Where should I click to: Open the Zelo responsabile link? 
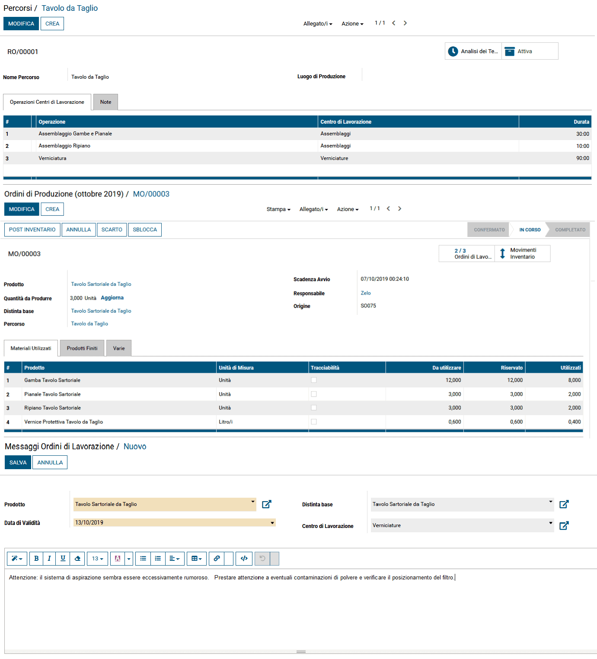point(366,293)
